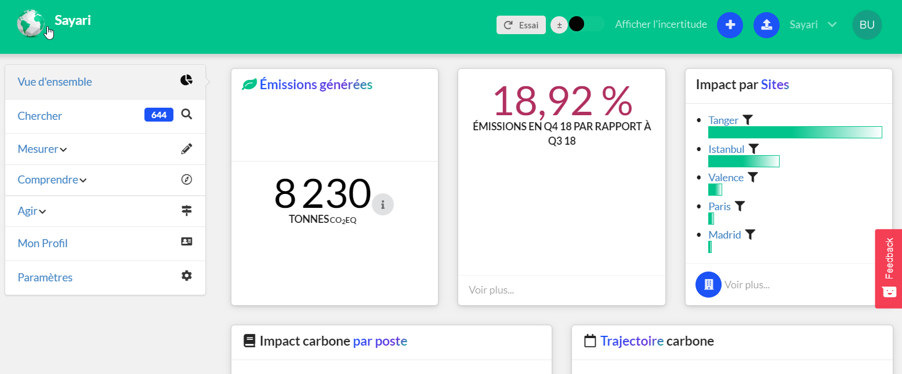Click the blue upload button in header
This screenshot has width=902, height=374.
(x=766, y=25)
